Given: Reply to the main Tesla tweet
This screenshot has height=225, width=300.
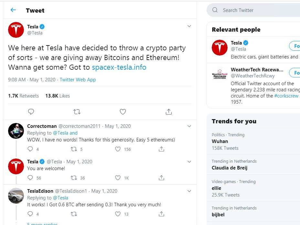Looking at the screenshot, I should (x=31, y=112).
